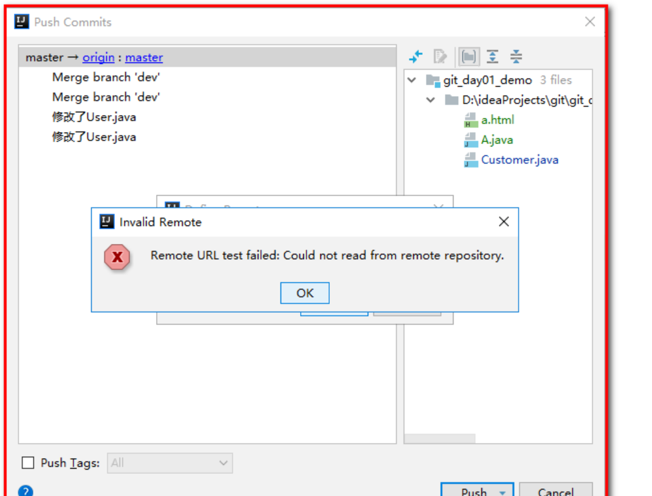Select the Customer.java file
The height and width of the screenshot is (496, 652).
[520, 160]
